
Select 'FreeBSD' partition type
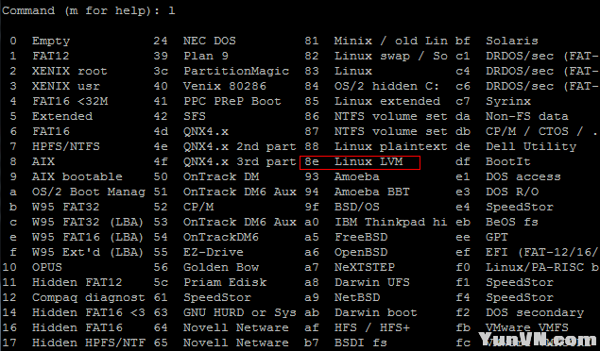click(x=360, y=237)
